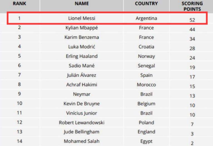
Task: Select Messi's 52 scoring points value
Action: [x=192, y=20]
